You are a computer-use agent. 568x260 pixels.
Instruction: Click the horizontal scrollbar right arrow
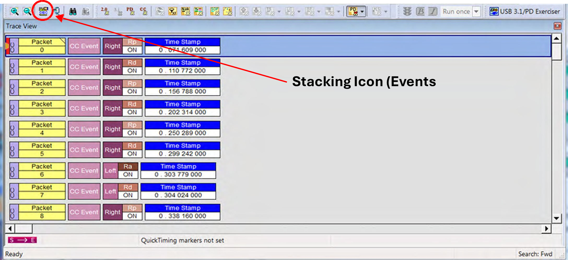point(547,229)
